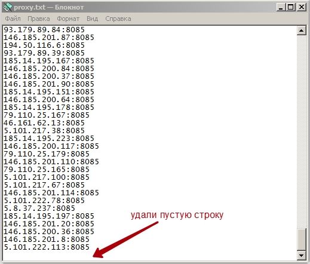This screenshot has height=264, width=310.
Task: Click line 146.185.200.84:8085
Action: click(x=49, y=69)
